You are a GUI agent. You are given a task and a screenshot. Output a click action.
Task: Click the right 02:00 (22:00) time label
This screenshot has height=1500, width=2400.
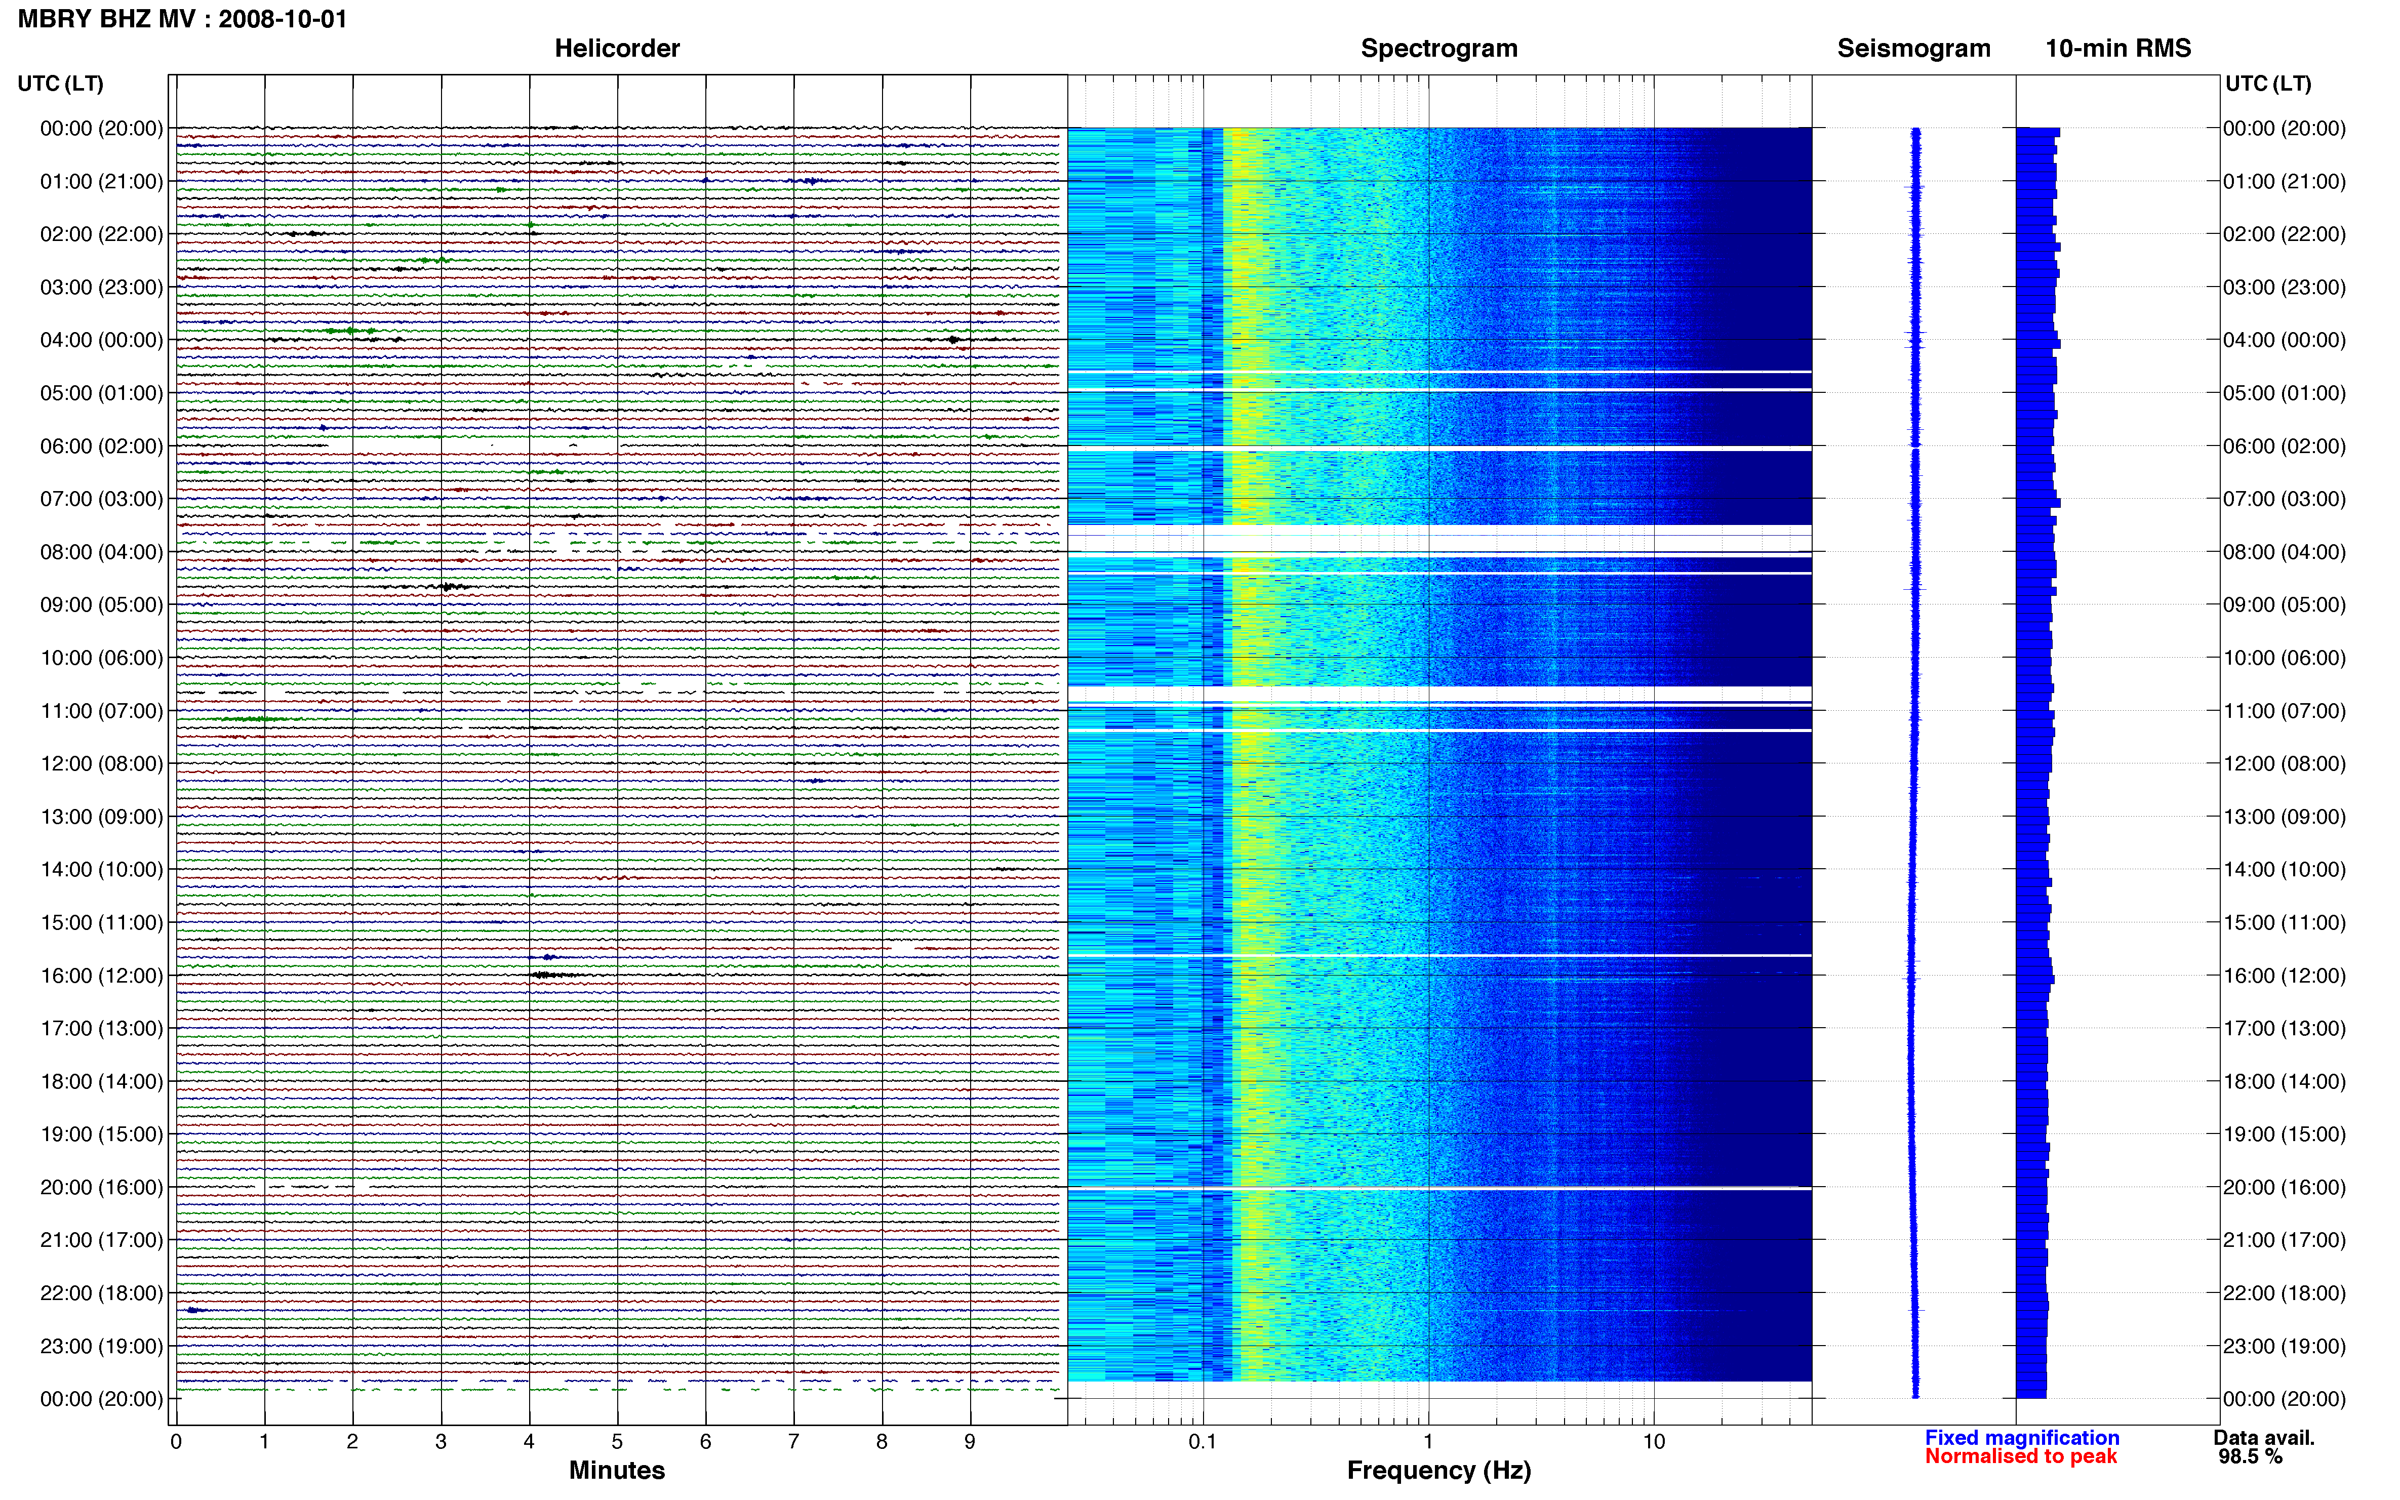coord(2284,234)
